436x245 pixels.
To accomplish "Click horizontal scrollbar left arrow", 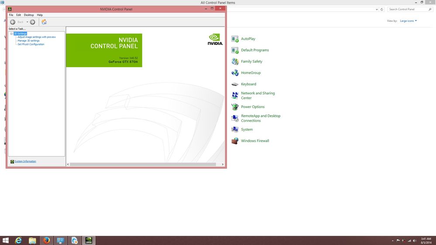I will (x=68, y=164).
